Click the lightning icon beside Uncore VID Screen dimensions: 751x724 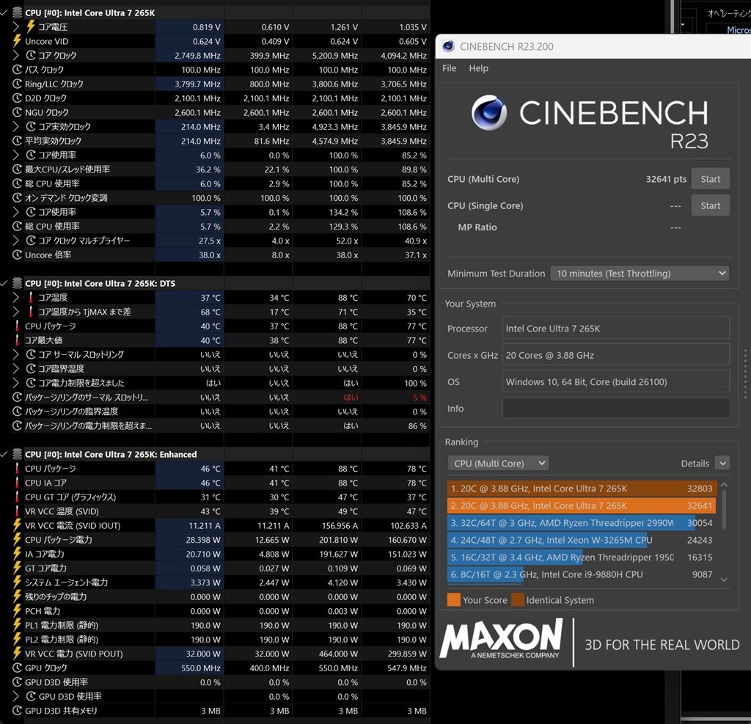(x=17, y=41)
